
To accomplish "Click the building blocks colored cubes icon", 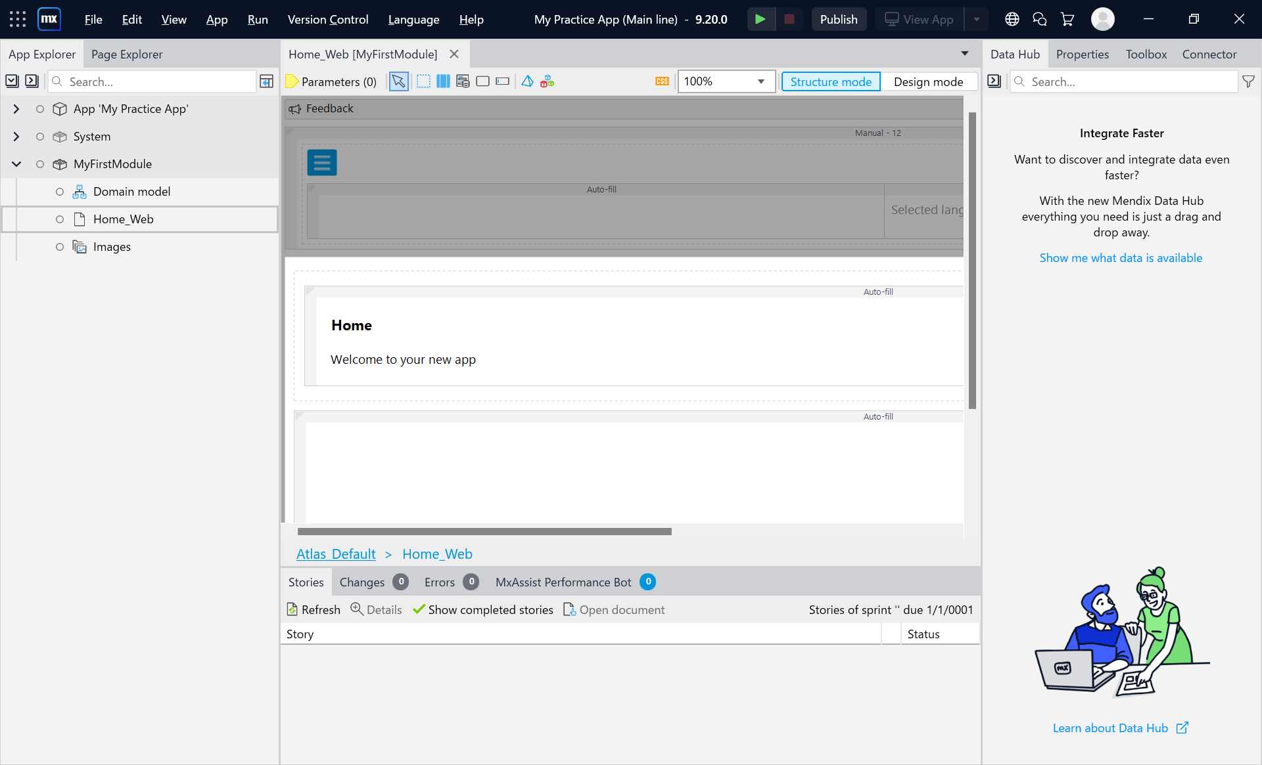I will [x=547, y=81].
